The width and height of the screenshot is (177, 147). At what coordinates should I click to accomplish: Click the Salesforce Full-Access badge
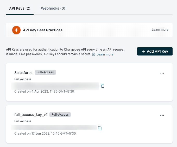pyautogui.click(x=45, y=72)
